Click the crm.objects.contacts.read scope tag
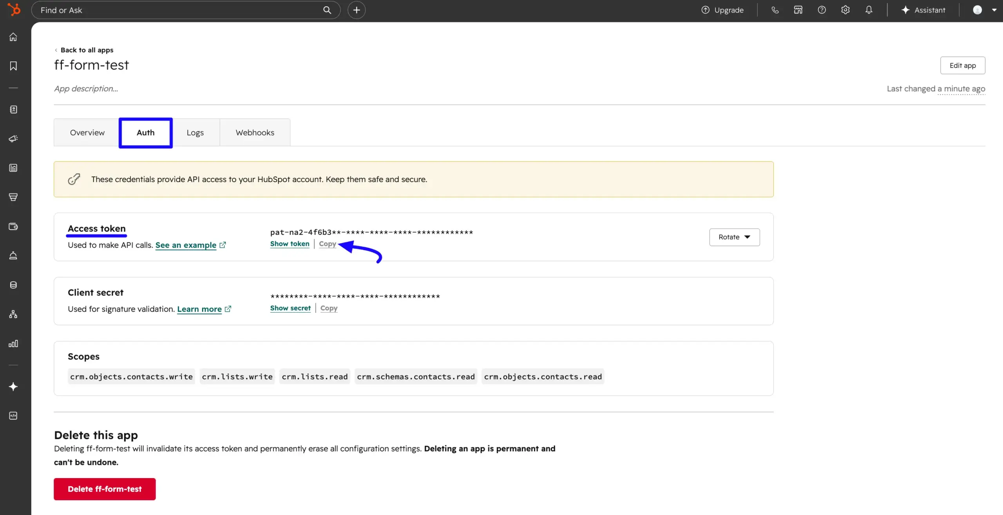The image size is (1003, 515). click(543, 376)
